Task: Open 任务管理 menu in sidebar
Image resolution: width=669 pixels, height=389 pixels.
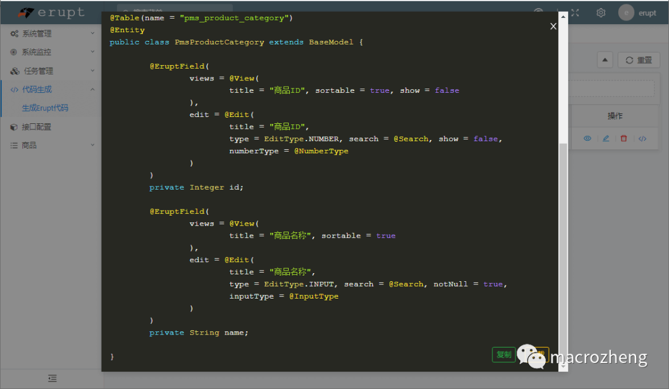Action: tap(51, 71)
